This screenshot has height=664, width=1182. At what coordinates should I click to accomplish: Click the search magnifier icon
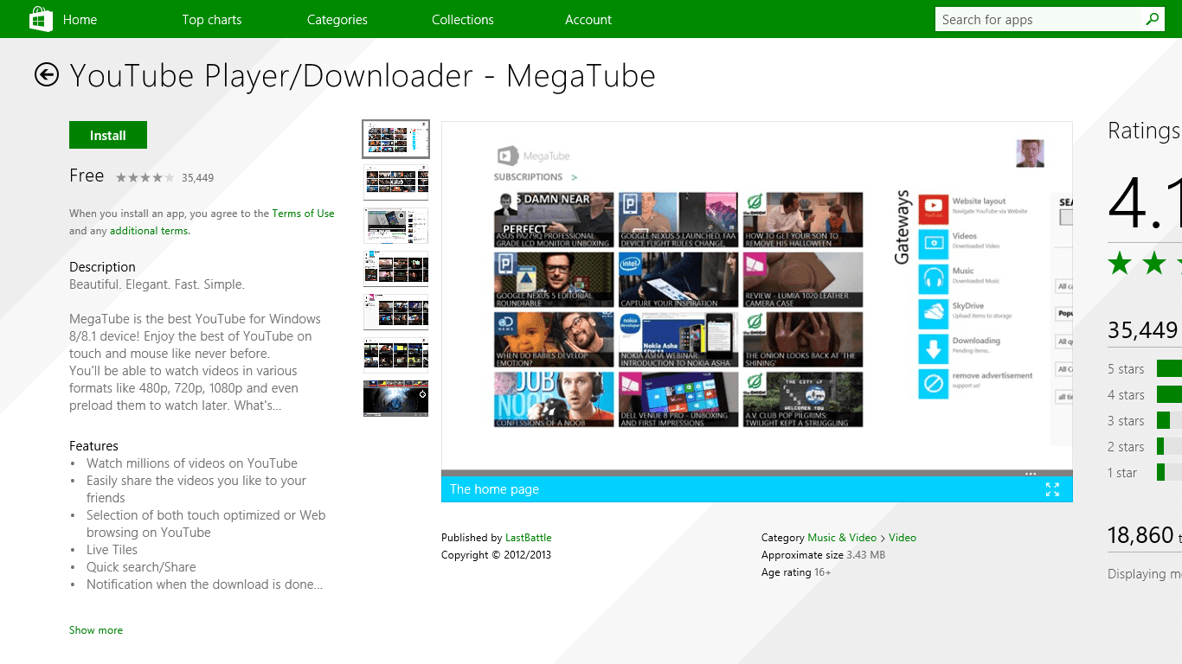click(1152, 18)
